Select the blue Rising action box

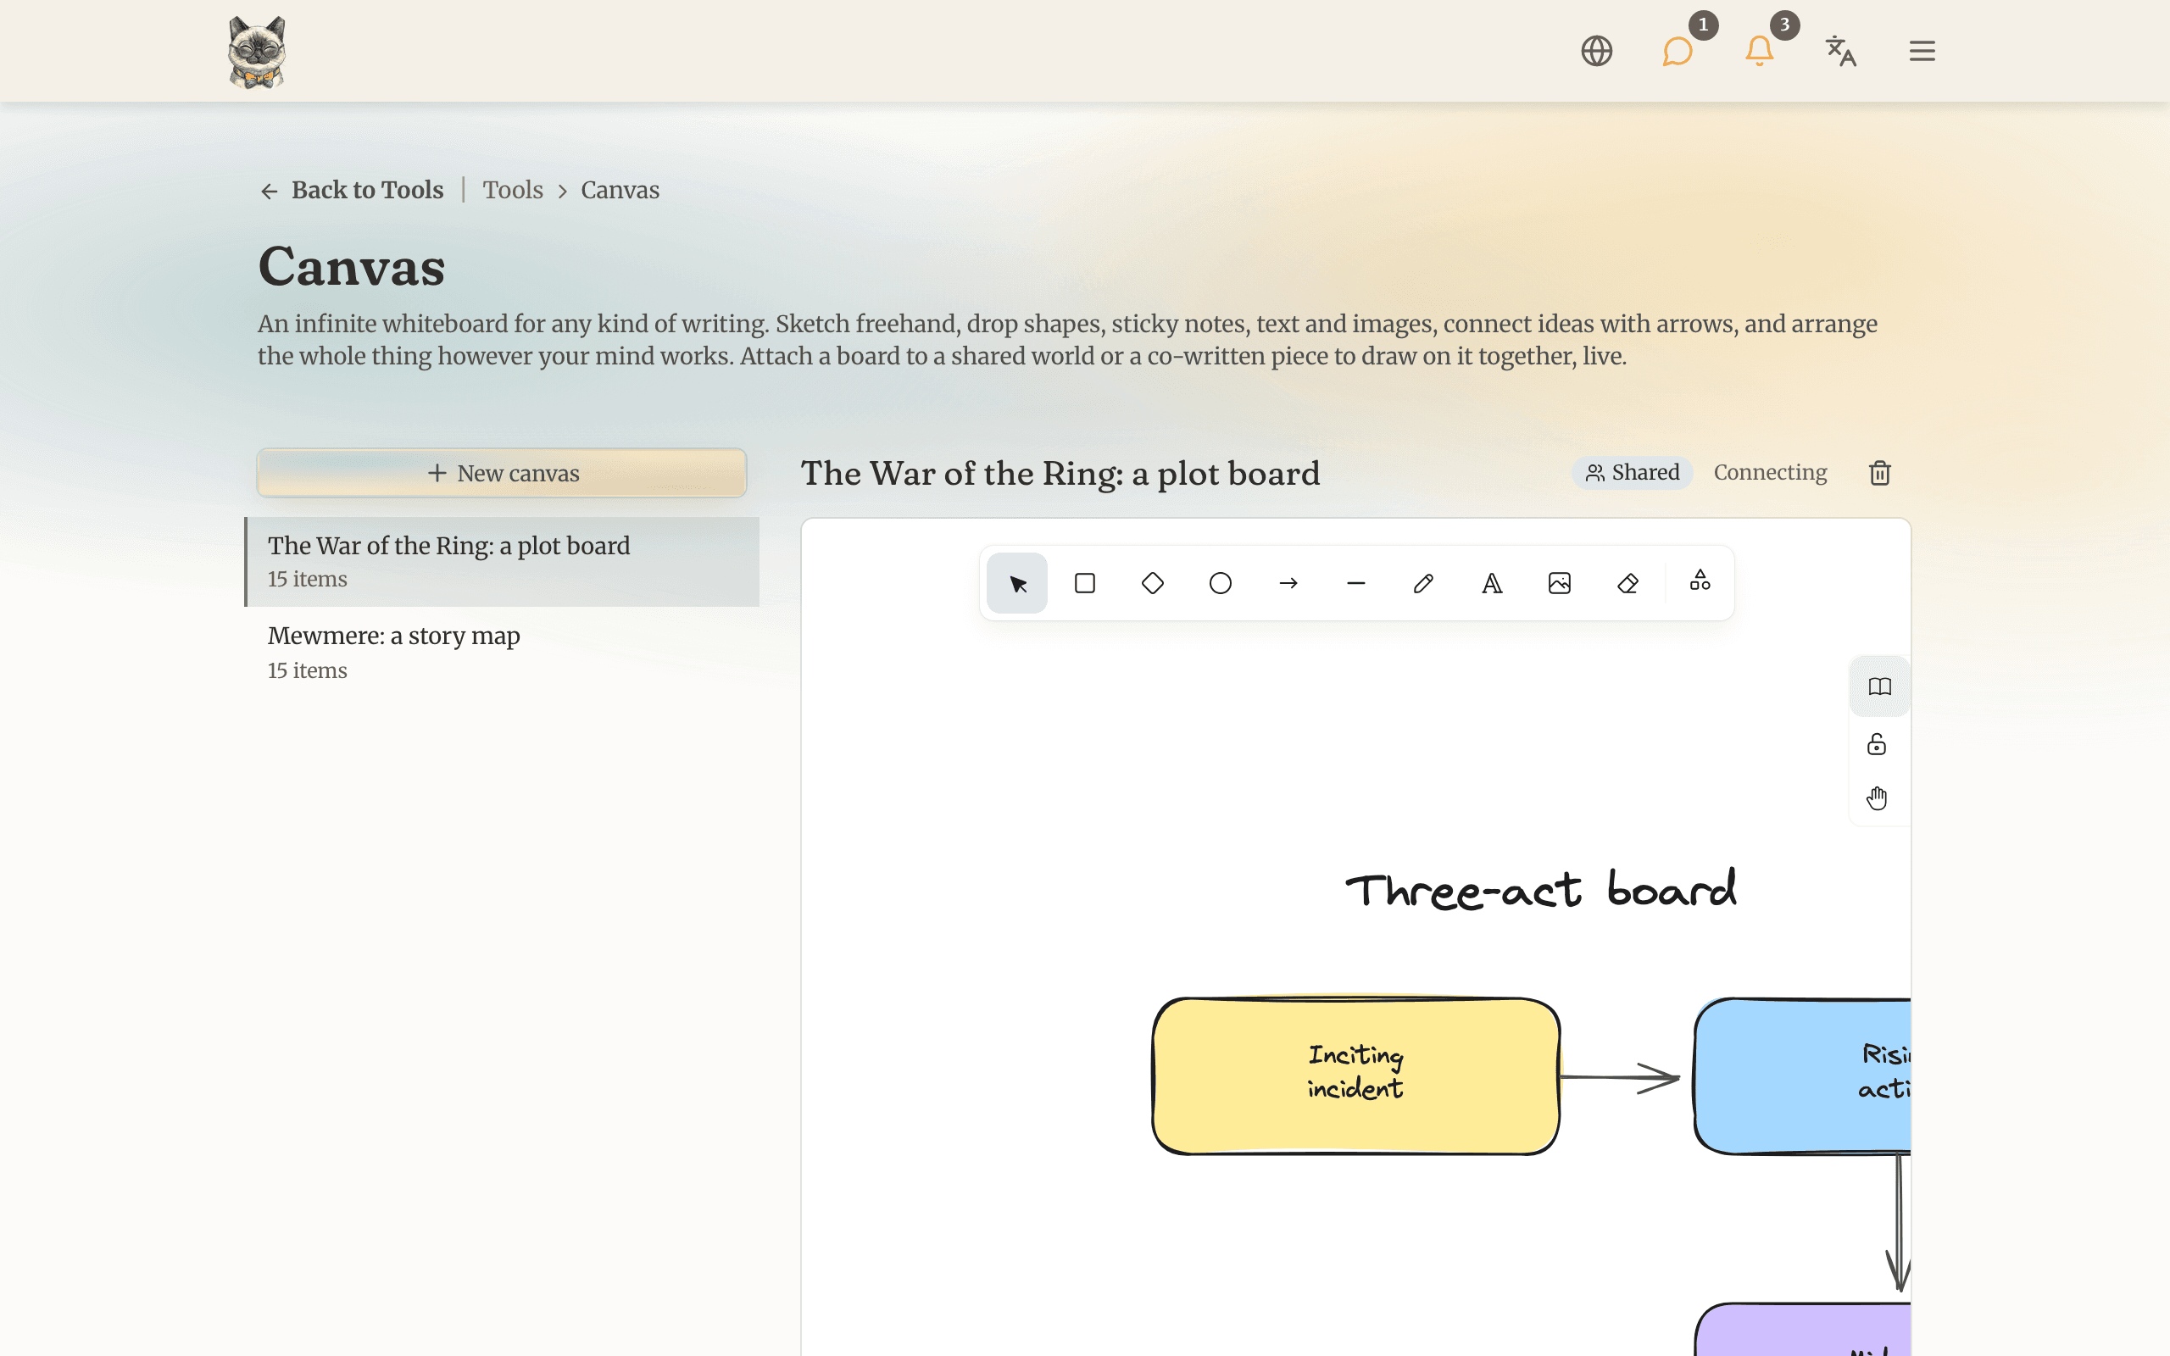pos(1802,1075)
